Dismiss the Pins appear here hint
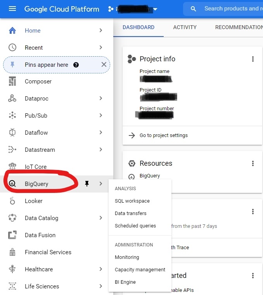263x295 pixels. point(104,64)
